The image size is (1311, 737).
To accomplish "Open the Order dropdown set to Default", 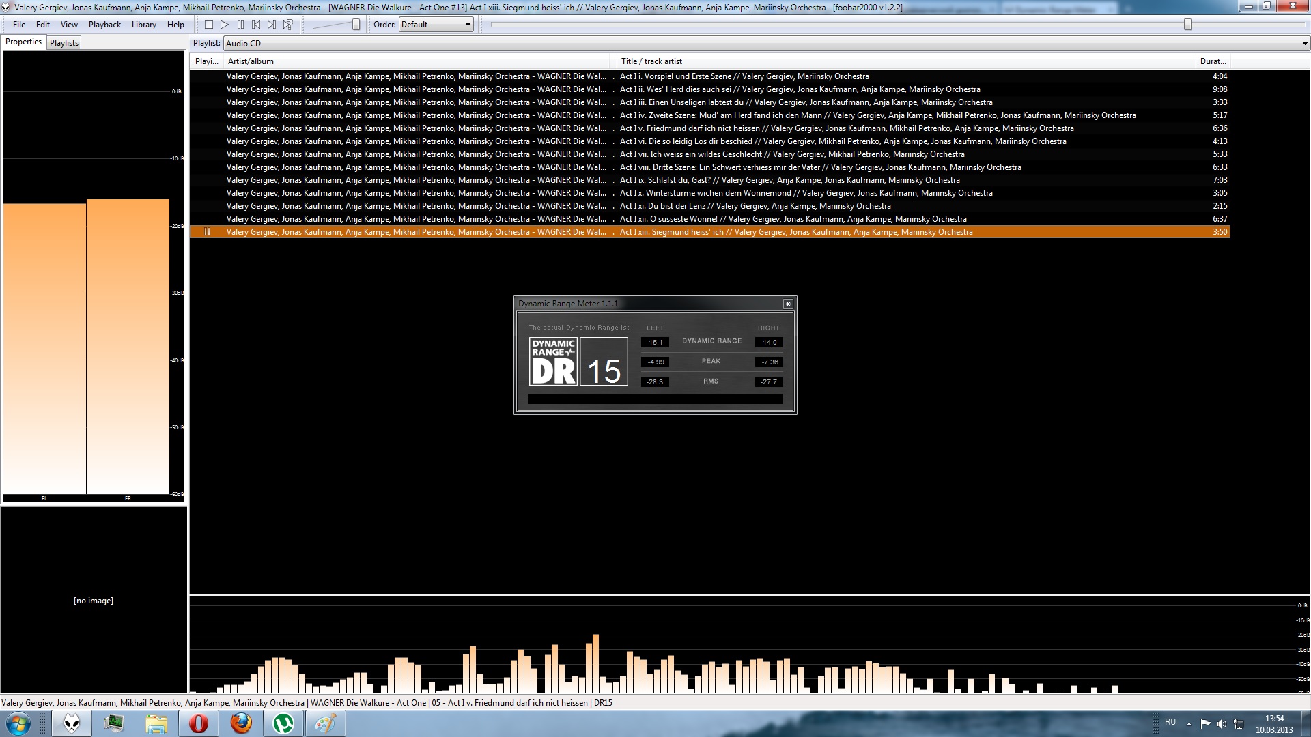I will pos(436,25).
